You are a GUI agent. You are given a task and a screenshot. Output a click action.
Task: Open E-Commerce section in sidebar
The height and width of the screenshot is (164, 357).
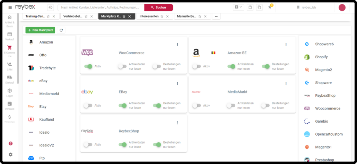(10, 51)
